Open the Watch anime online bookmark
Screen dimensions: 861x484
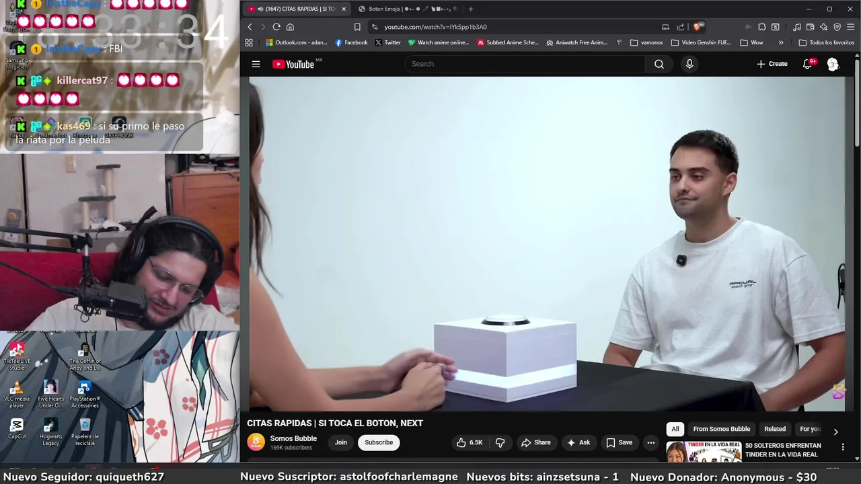pyautogui.click(x=438, y=42)
